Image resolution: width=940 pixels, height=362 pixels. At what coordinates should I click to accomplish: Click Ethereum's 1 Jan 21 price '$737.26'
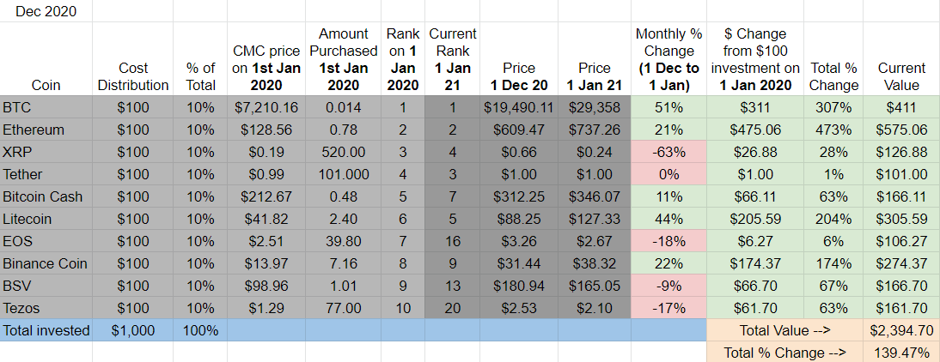tap(594, 130)
